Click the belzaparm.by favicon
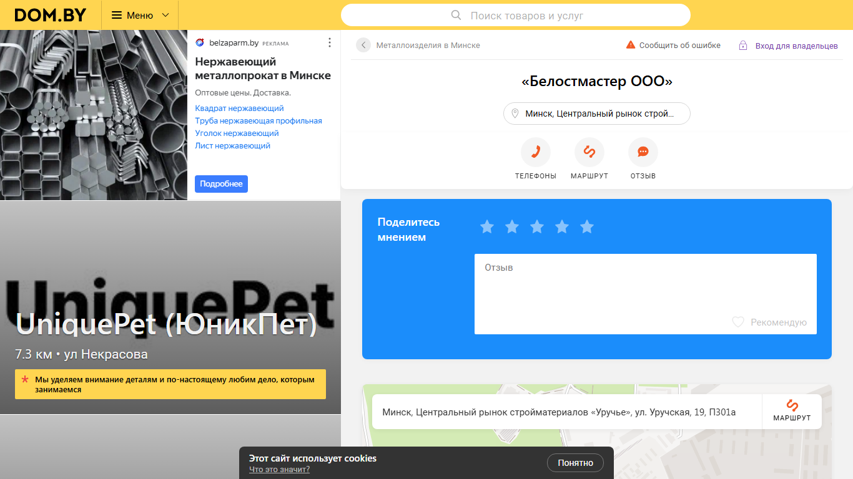Image resolution: width=853 pixels, height=479 pixels. tap(200, 43)
